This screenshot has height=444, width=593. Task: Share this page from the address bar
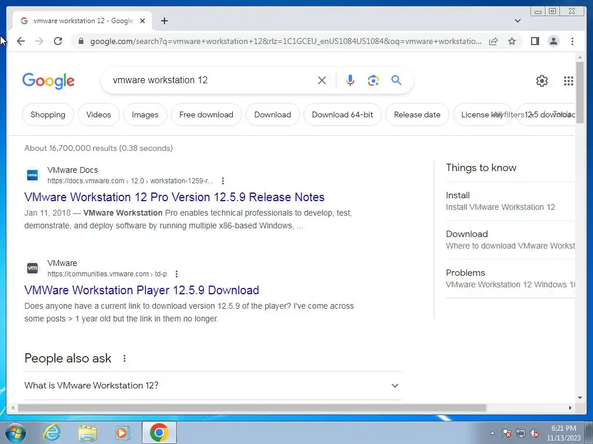(493, 41)
